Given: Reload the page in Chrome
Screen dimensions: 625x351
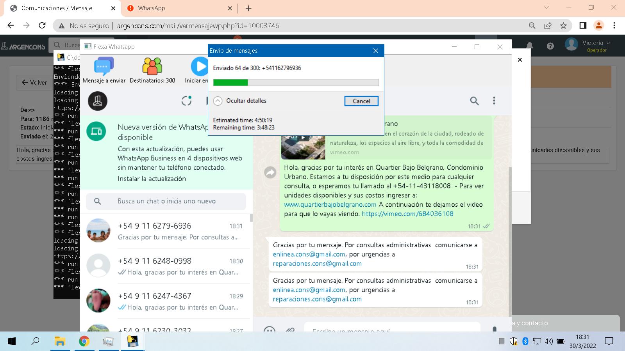Looking at the screenshot, I should (42, 26).
